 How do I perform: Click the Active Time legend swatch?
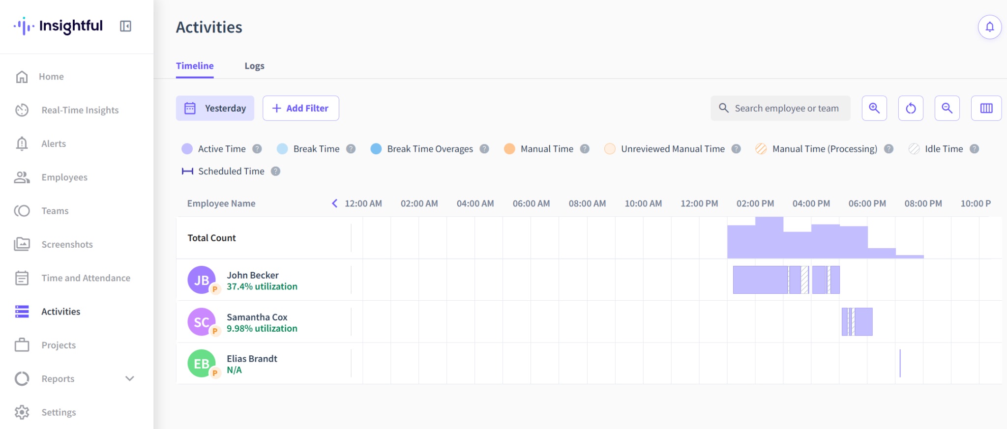pyautogui.click(x=187, y=149)
